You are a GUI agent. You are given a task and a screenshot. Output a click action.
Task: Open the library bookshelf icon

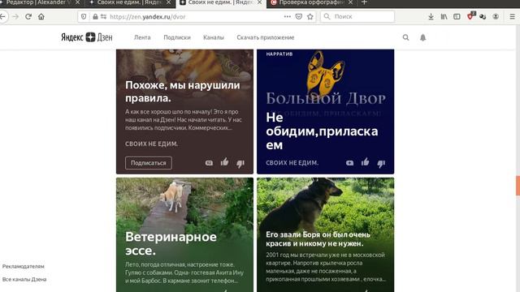pos(444,16)
